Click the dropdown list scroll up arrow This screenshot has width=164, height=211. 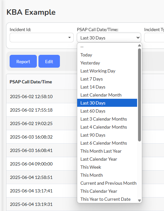(x=139, y=46)
